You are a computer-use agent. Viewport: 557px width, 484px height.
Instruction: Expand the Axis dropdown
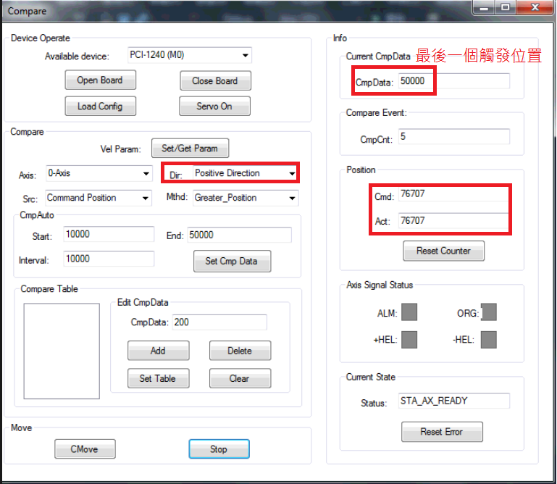click(99, 173)
